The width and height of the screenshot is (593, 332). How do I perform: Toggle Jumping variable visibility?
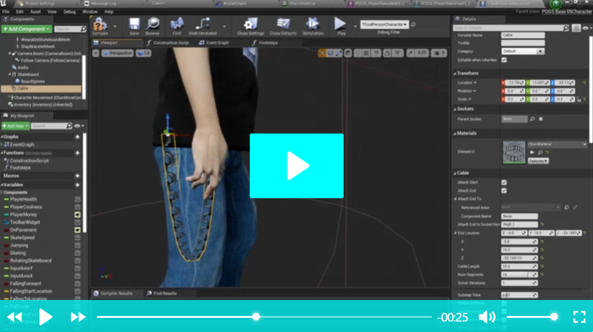[77, 246]
